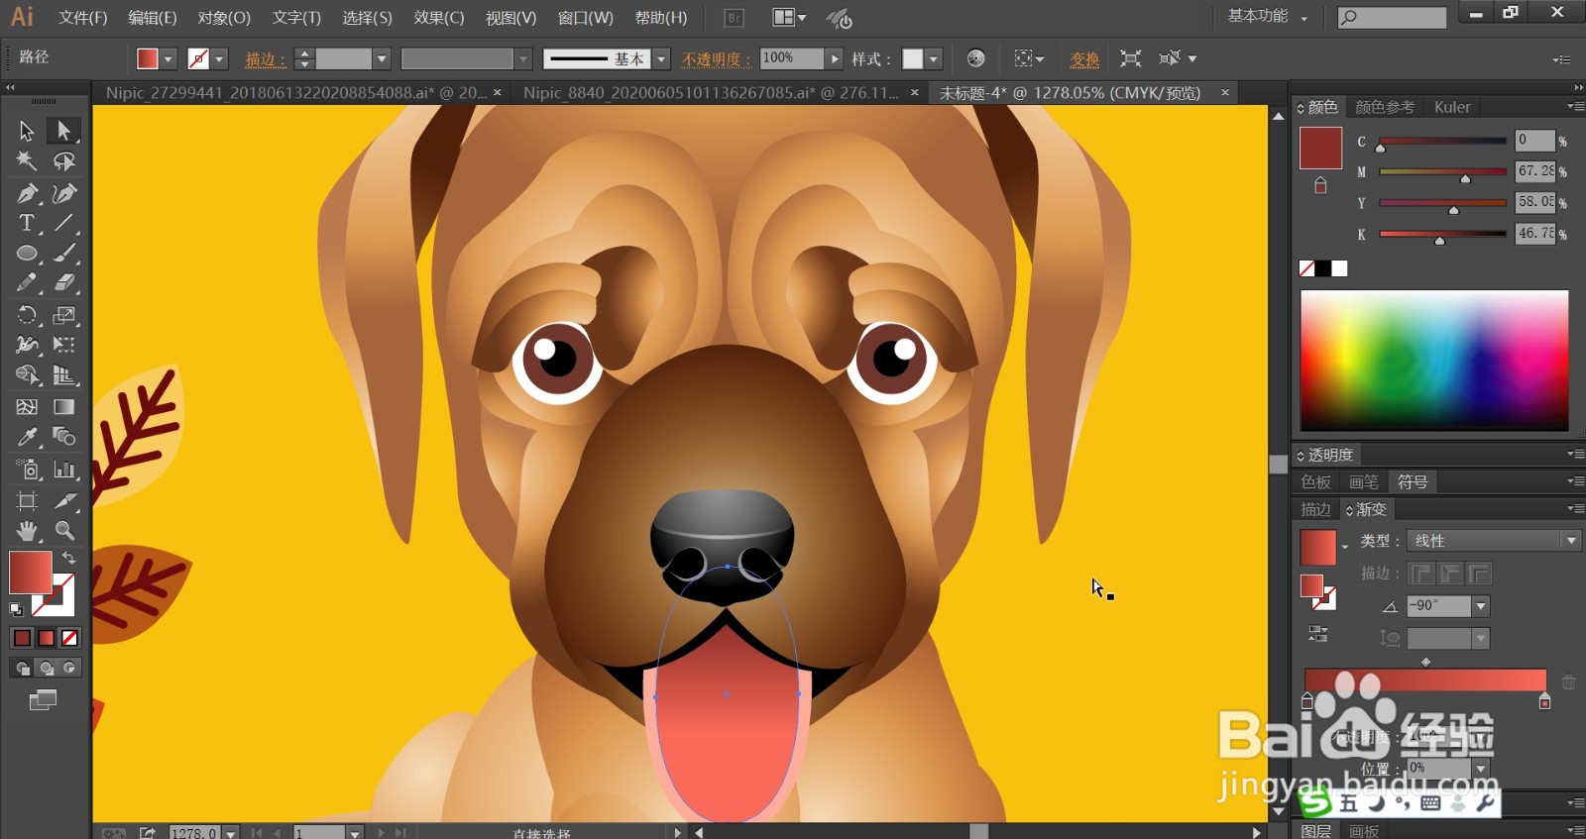Open gradient 类型 线性 dropdown

click(1570, 540)
